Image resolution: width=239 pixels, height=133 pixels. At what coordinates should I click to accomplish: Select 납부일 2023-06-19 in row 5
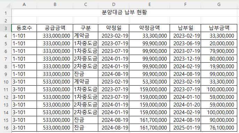185,44
